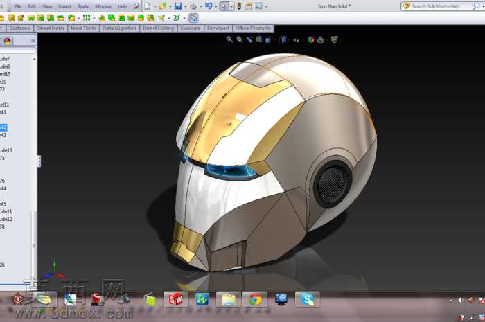Open Google Chrome from the taskbar
Image resolution: width=485 pixels, height=322 pixels.
pos(255,299)
